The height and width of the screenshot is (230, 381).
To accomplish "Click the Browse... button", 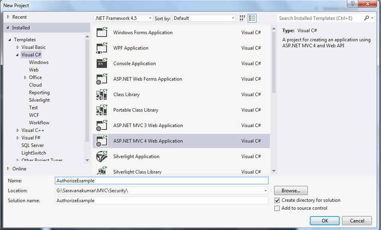I will [291, 191].
